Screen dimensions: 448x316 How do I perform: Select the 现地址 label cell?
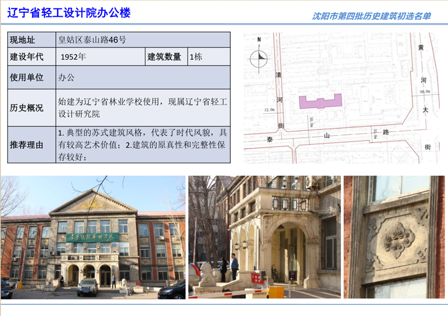[31, 40]
